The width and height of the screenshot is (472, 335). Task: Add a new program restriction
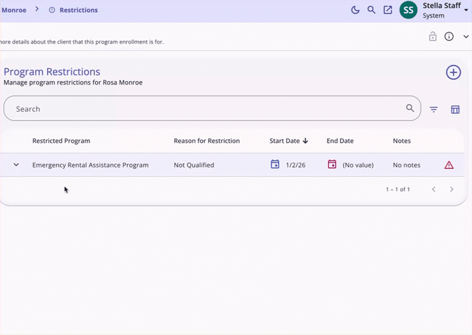click(453, 72)
